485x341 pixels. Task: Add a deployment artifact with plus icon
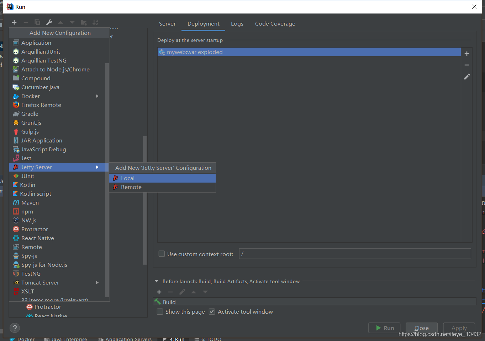click(467, 54)
